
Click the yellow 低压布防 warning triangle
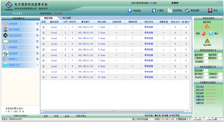(207, 41)
